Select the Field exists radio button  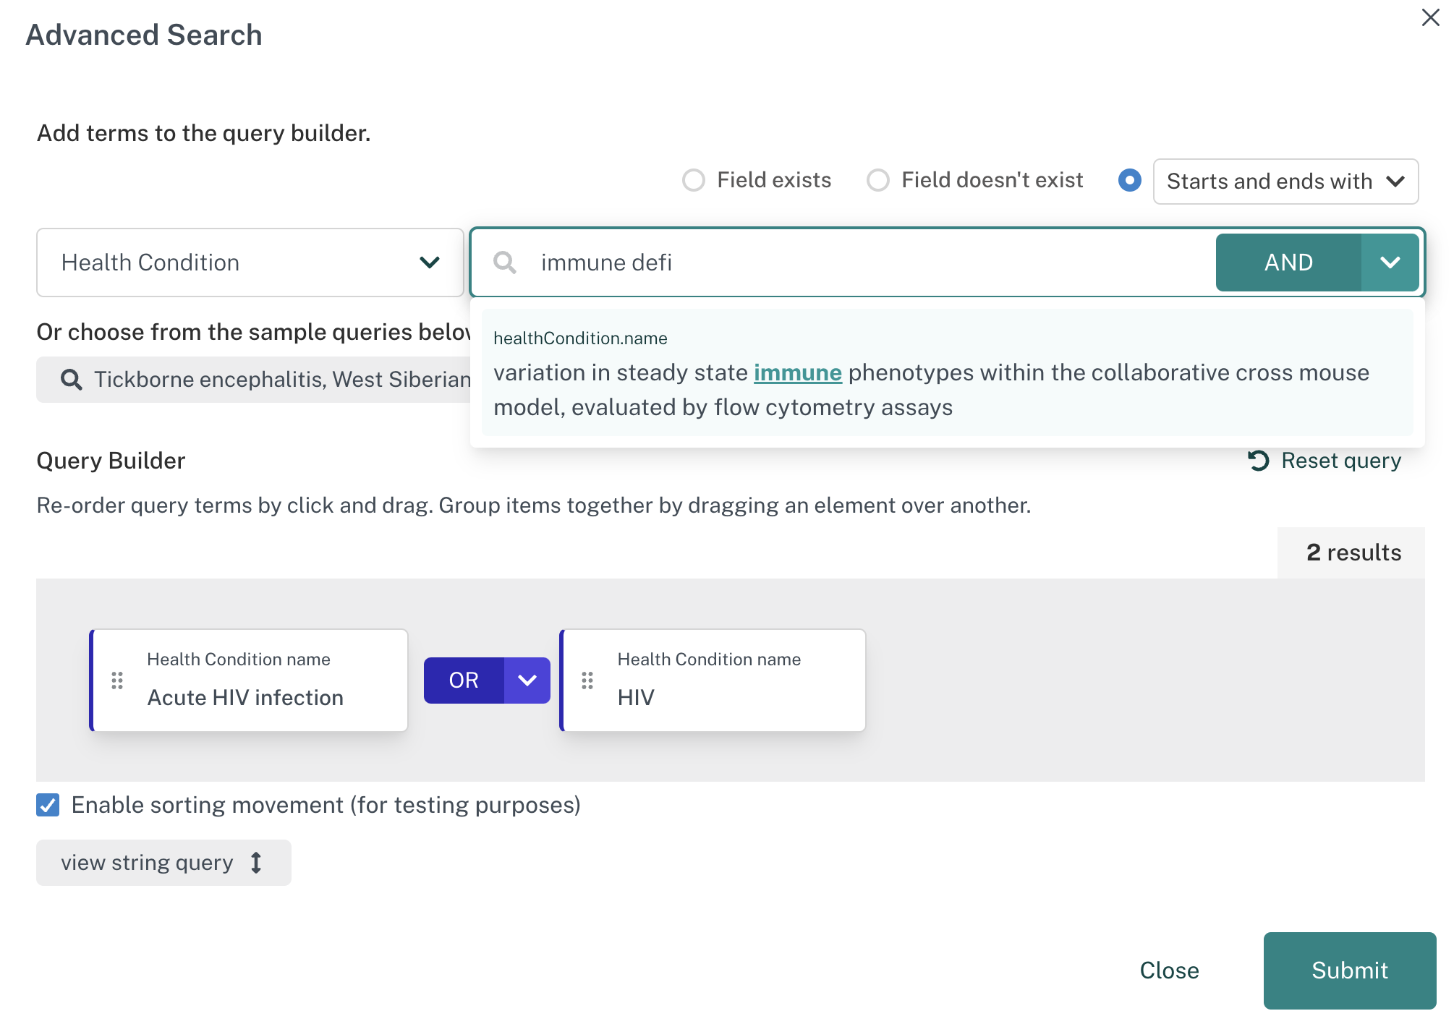[693, 180]
